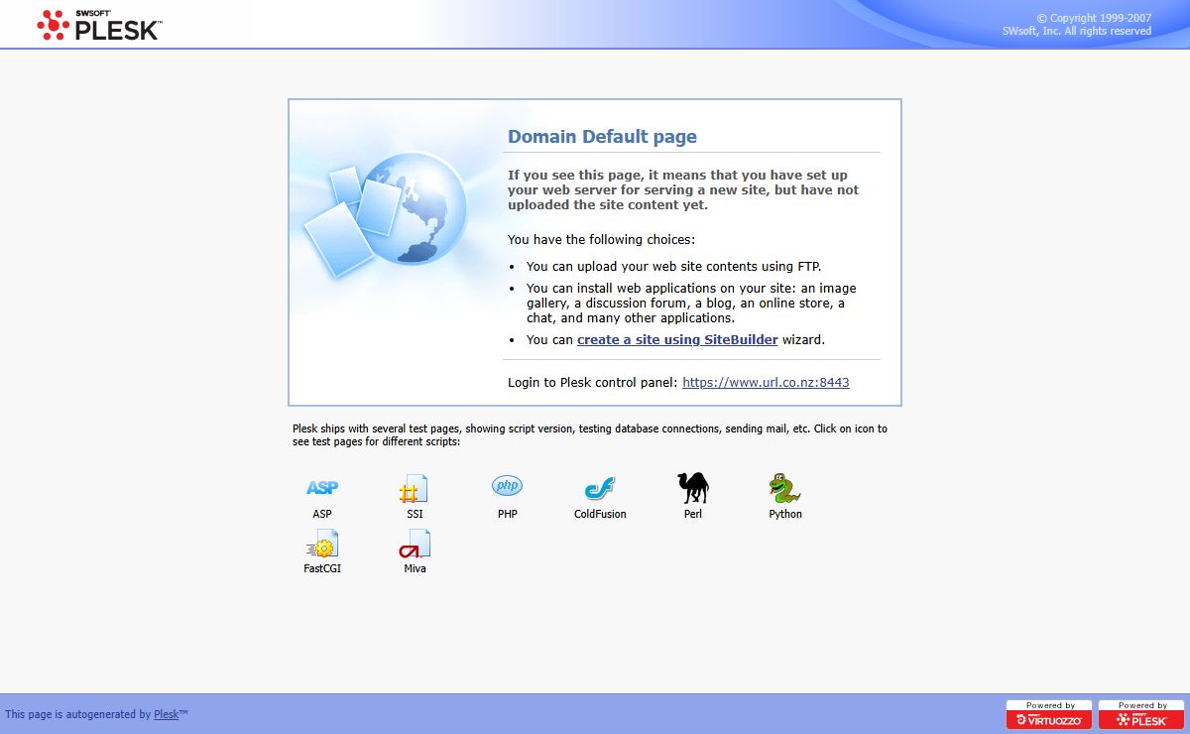Follow the create a site using SiteBuilder link
This screenshot has width=1190, height=734.
pos(677,339)
